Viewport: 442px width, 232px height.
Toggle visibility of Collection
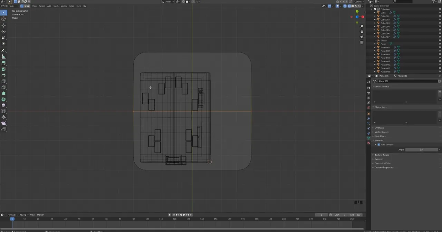[440, 9]
